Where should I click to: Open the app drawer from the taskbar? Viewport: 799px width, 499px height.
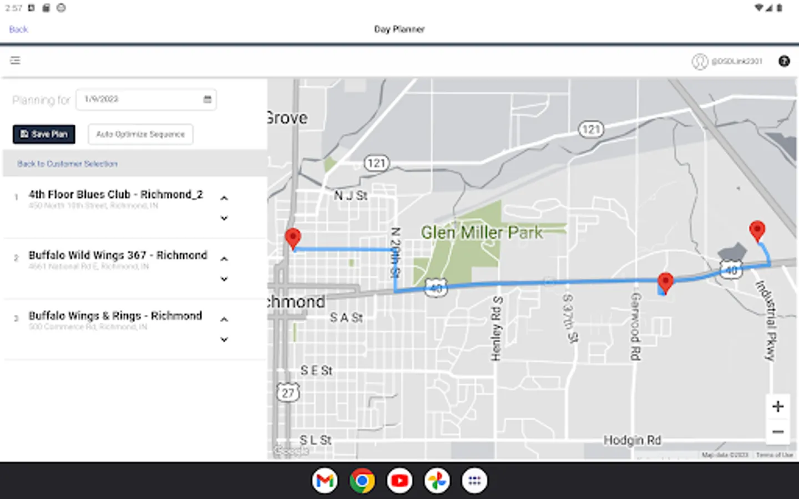(x=474, y=481)
